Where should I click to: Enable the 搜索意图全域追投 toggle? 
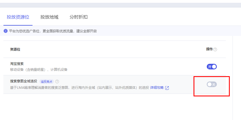pos(212,84)
